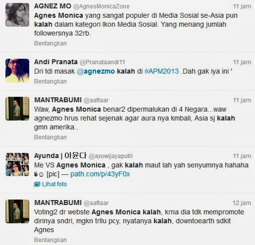The image size is (255, 245).
Task: Open Andi Pranata's avatar picture
Action: click(17, 71)
